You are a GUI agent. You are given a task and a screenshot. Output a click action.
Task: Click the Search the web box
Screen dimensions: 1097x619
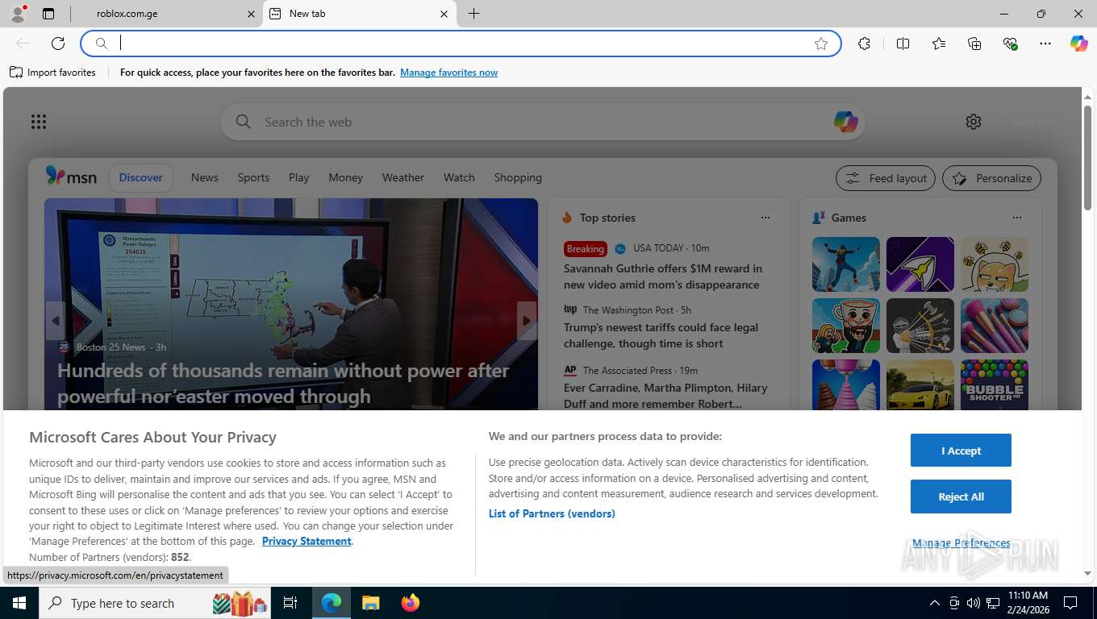[x=542, y=122]
